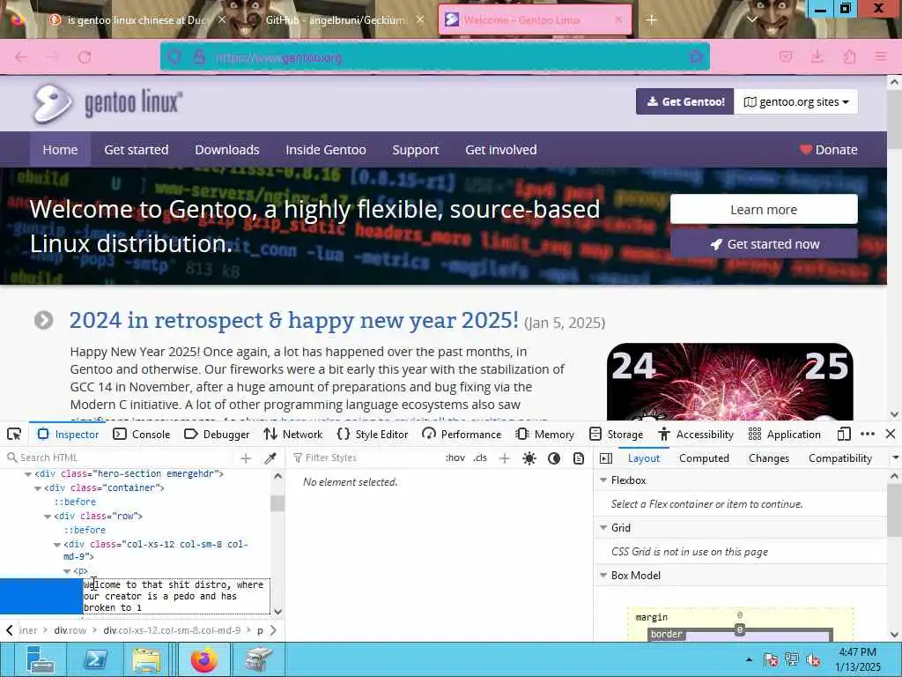Show more sidebar tabs dropdown arrow

tap(895, 458)
